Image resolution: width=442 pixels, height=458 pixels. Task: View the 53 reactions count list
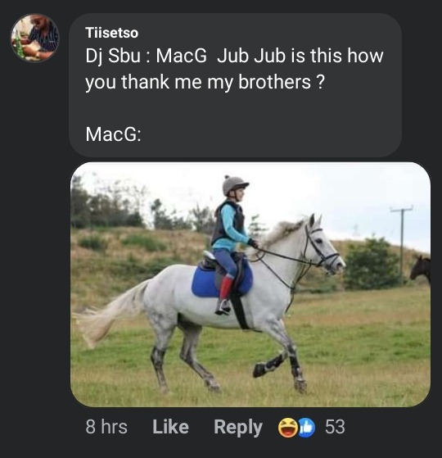point(335,427)
